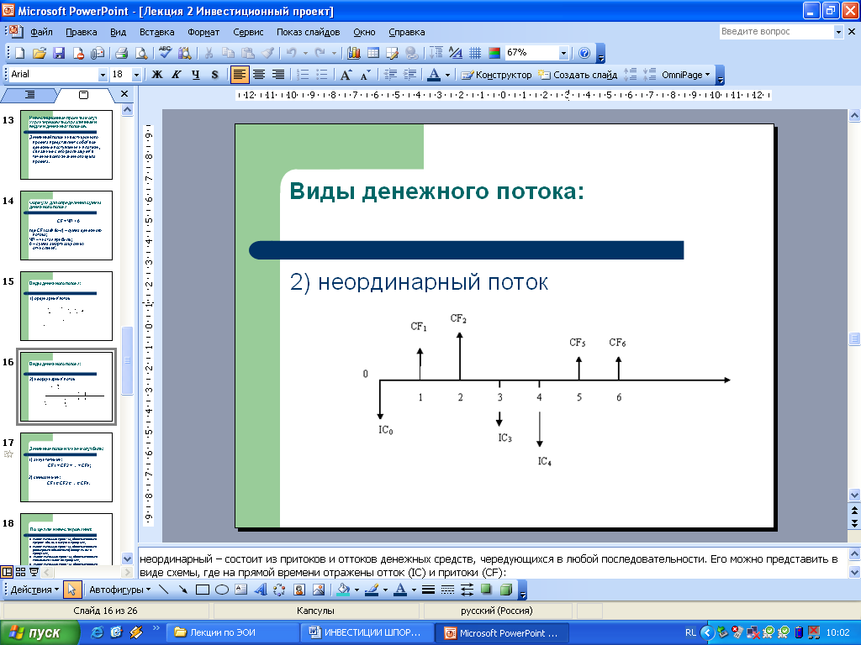Open PowerPoint Help question mark icon
This screenshot has width=861, height=645.
pyautogui.click(x=585, y=53)
